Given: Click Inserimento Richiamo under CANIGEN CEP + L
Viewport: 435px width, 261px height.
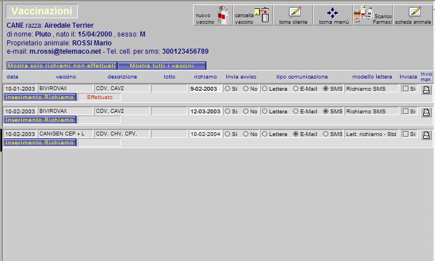Looking at the screenshot, I should click(40, 143).
